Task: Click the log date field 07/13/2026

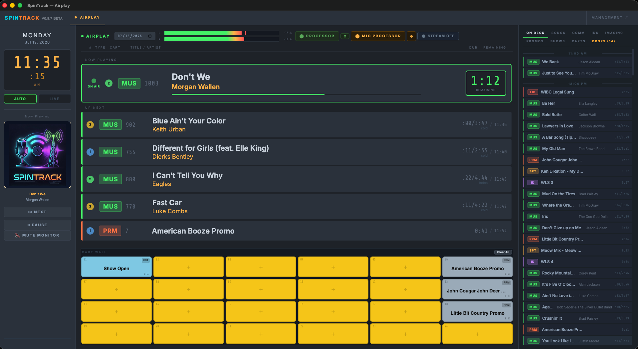Action: coord(134,36)
